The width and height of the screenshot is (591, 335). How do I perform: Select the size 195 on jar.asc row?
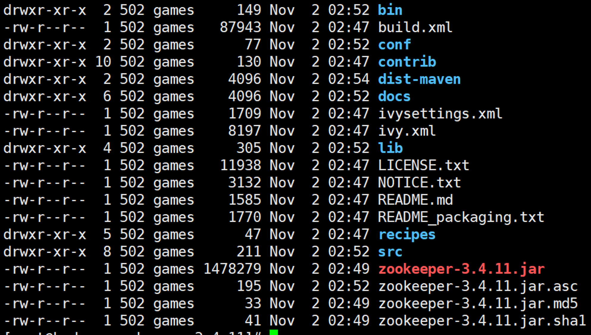249,286
